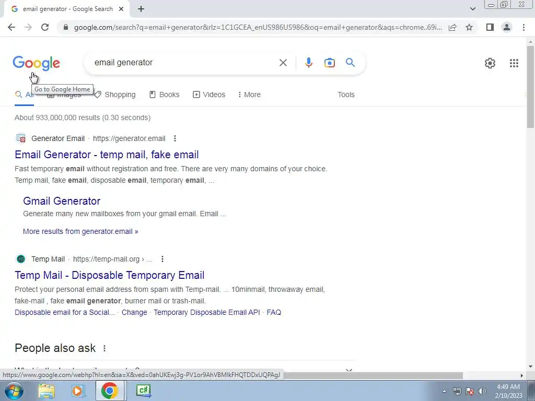Viewport: 535px width, 401px height.
Task: Open options dots beside generator.email result
Action: coord(175,138)
